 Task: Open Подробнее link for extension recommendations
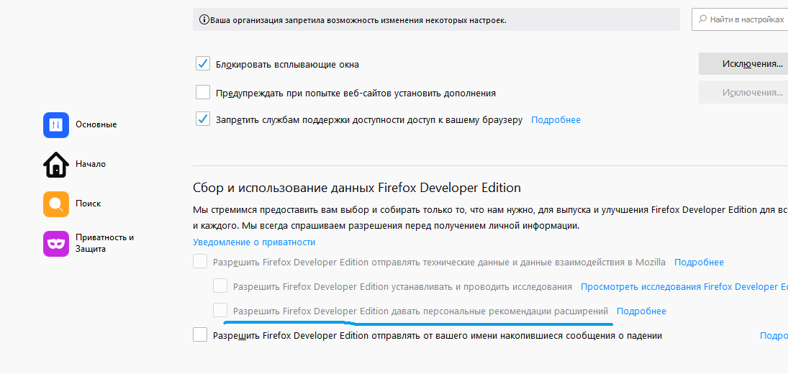click(641, 311)
